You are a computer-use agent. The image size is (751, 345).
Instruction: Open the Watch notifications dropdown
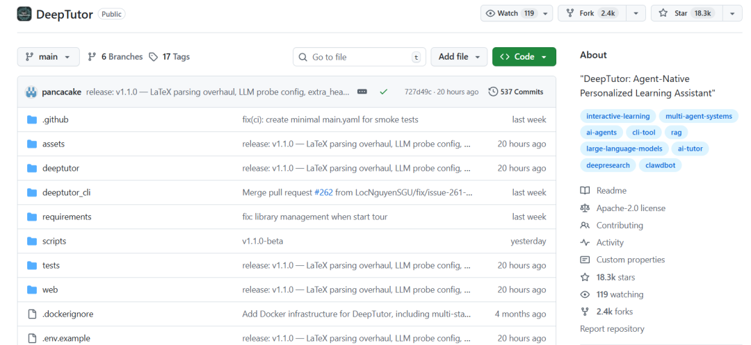pyautogui.click(x=516, y=13)
